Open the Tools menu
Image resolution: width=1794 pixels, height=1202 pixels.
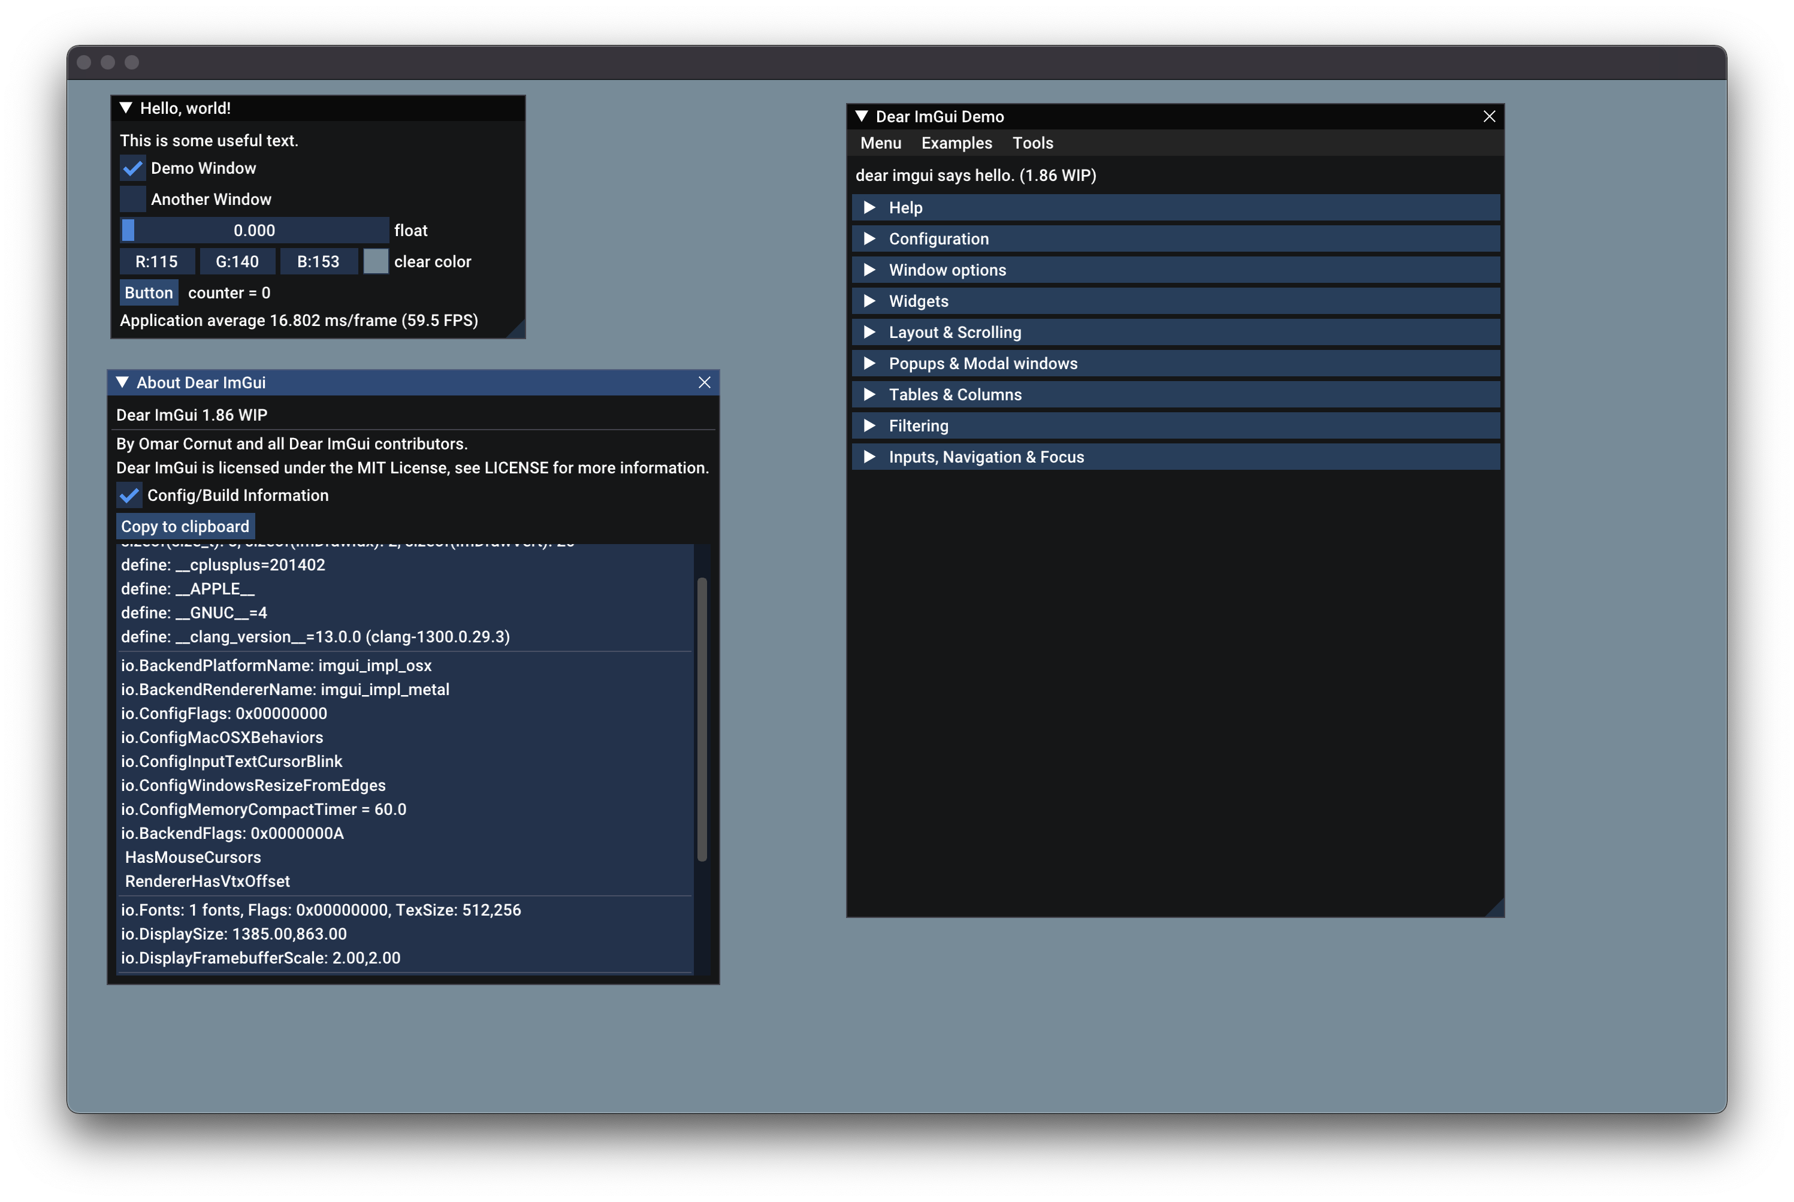point(1032,143)
